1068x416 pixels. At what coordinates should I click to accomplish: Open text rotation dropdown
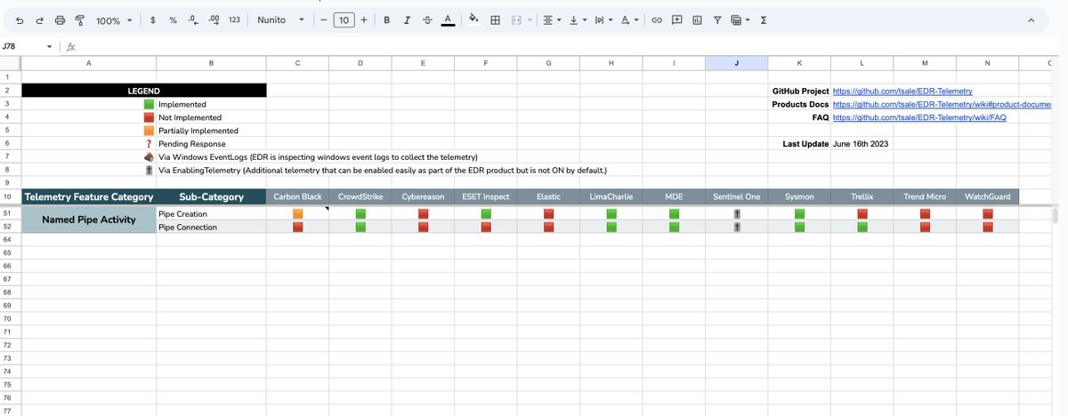628,20
